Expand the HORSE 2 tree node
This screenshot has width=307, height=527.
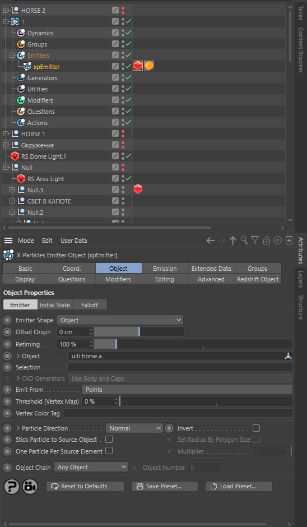point(6,11)
